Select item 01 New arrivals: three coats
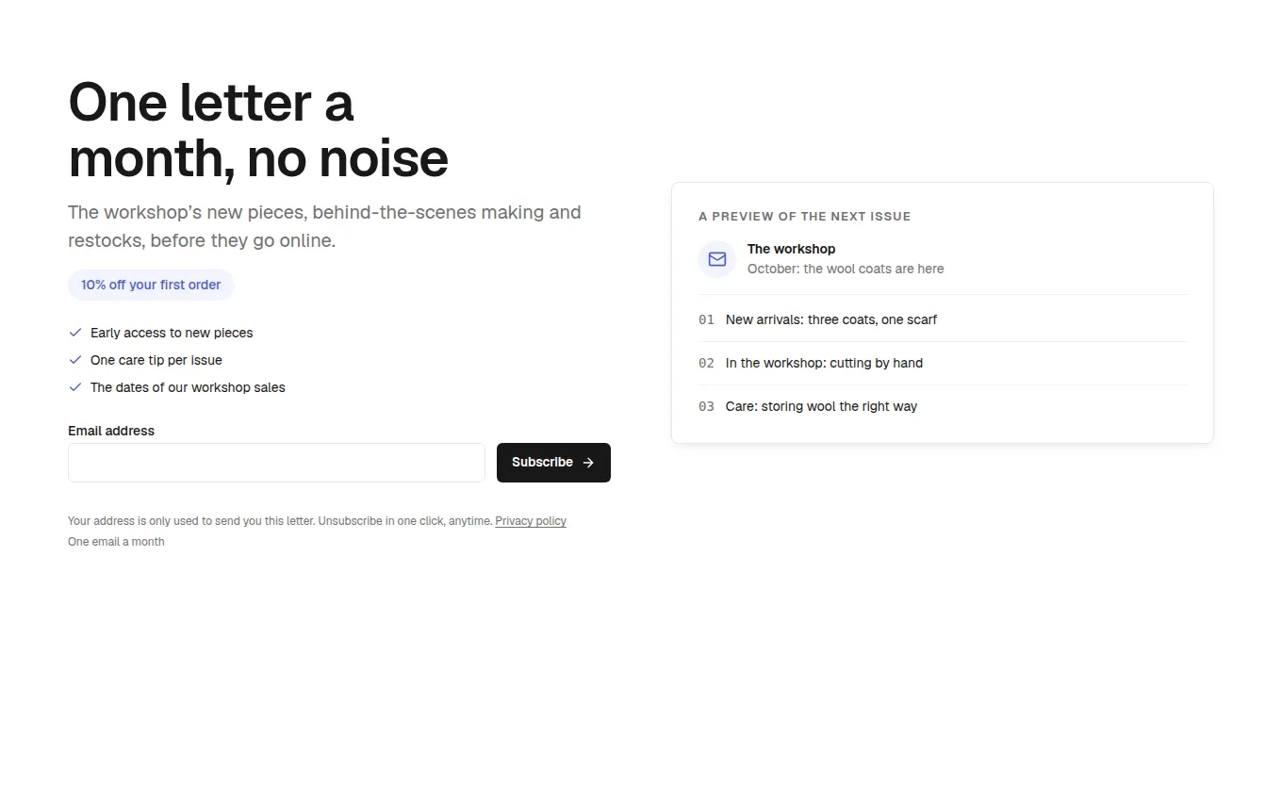 tap(943, 319)
